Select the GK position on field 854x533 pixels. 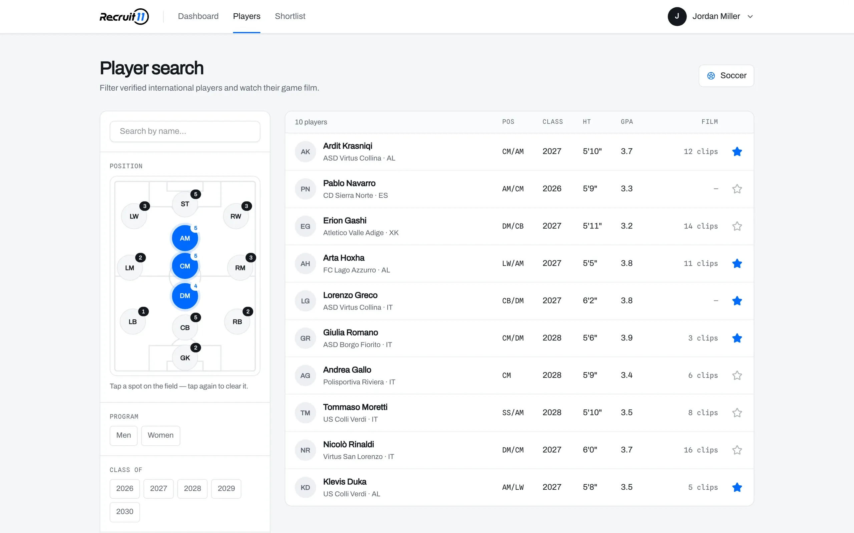pyautogui.click(x=185, y=358)
